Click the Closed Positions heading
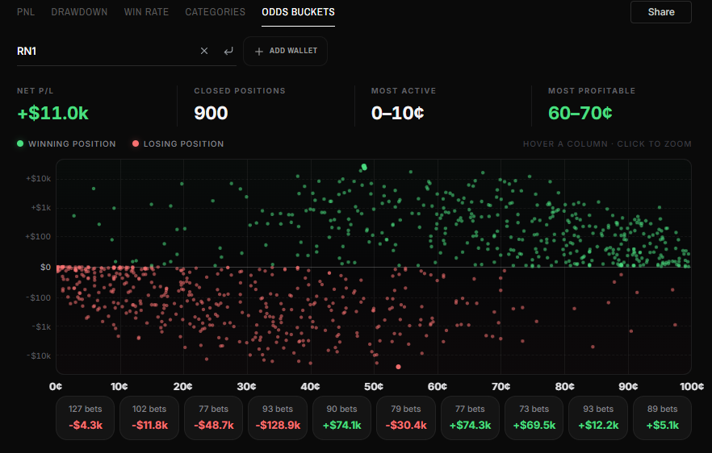 pos(240,91)
